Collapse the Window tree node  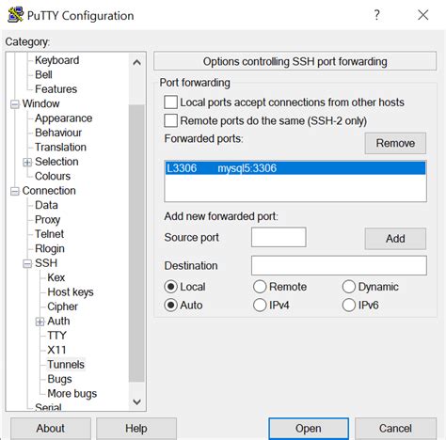tap(15, 104)
